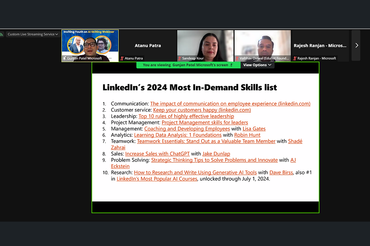370x246 pixels.
Task: Click the 'unlocked through July 1, 2024.' text
Action: 235,179
